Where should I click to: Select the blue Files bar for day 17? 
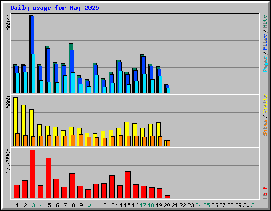(143, 65)
